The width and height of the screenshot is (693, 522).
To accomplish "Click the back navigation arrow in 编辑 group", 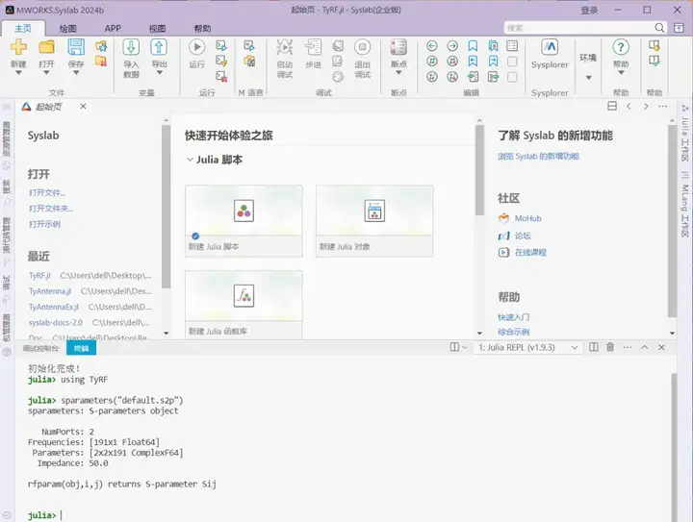I will coord(432,46).
